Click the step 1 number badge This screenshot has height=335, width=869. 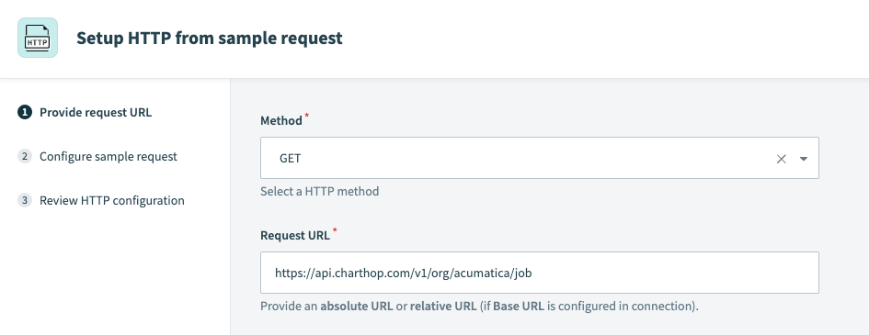25,112
